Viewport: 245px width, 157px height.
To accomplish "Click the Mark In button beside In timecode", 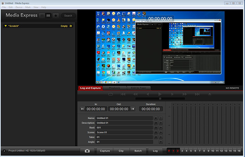I will [82, 109].
